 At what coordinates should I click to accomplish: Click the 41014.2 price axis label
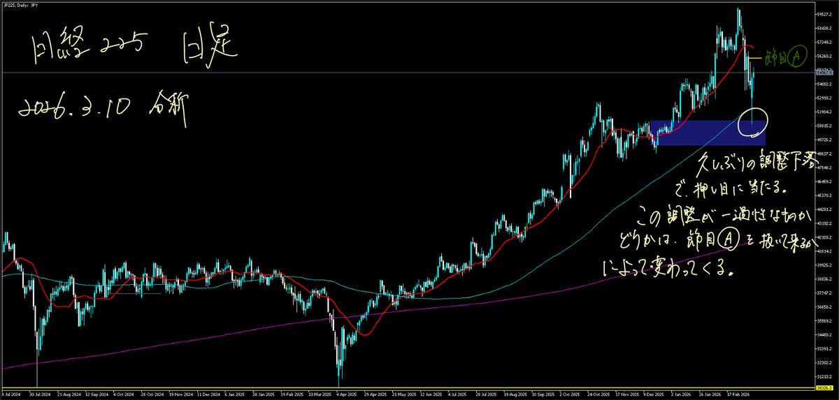coord(825,251)
